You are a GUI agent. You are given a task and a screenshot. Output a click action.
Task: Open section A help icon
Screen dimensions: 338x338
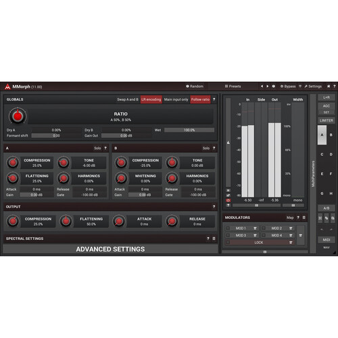pyautogui.click(x=105, y=148)
